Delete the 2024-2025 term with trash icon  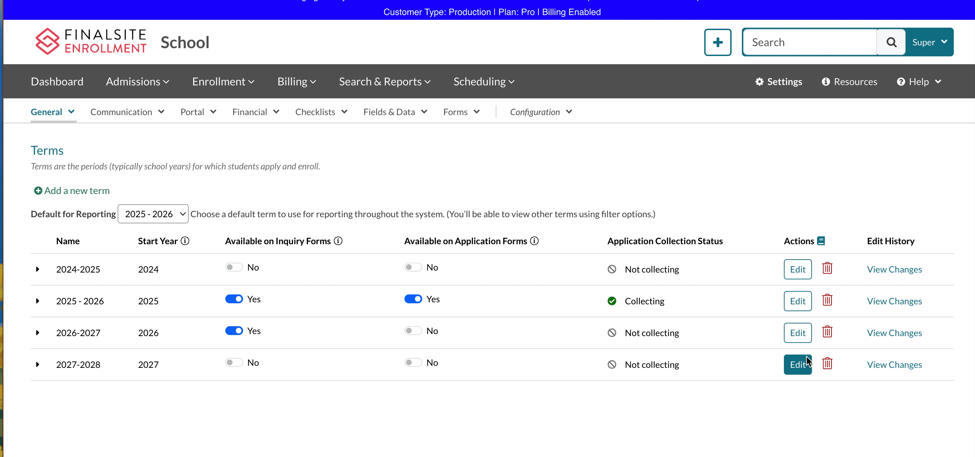pos(827,268)
